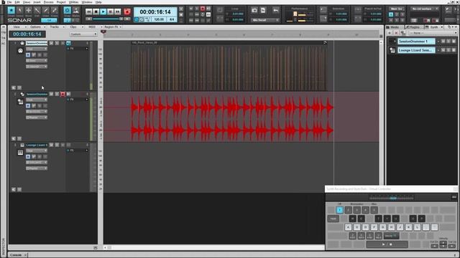Screen dimensions: 460x258
Task: Pause playback in the transport
Action: coord(110,11)
